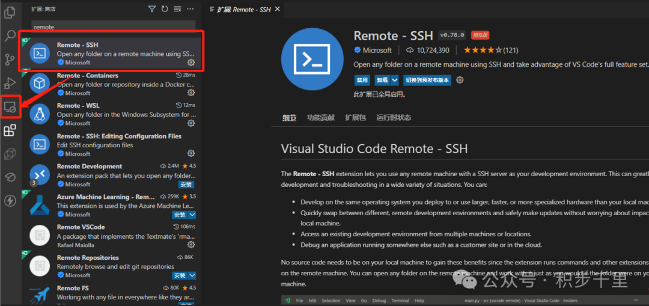The width and height of the screenshot is (649, 306).
Task: Refresh the extensions list
Action: click(165, 8)
